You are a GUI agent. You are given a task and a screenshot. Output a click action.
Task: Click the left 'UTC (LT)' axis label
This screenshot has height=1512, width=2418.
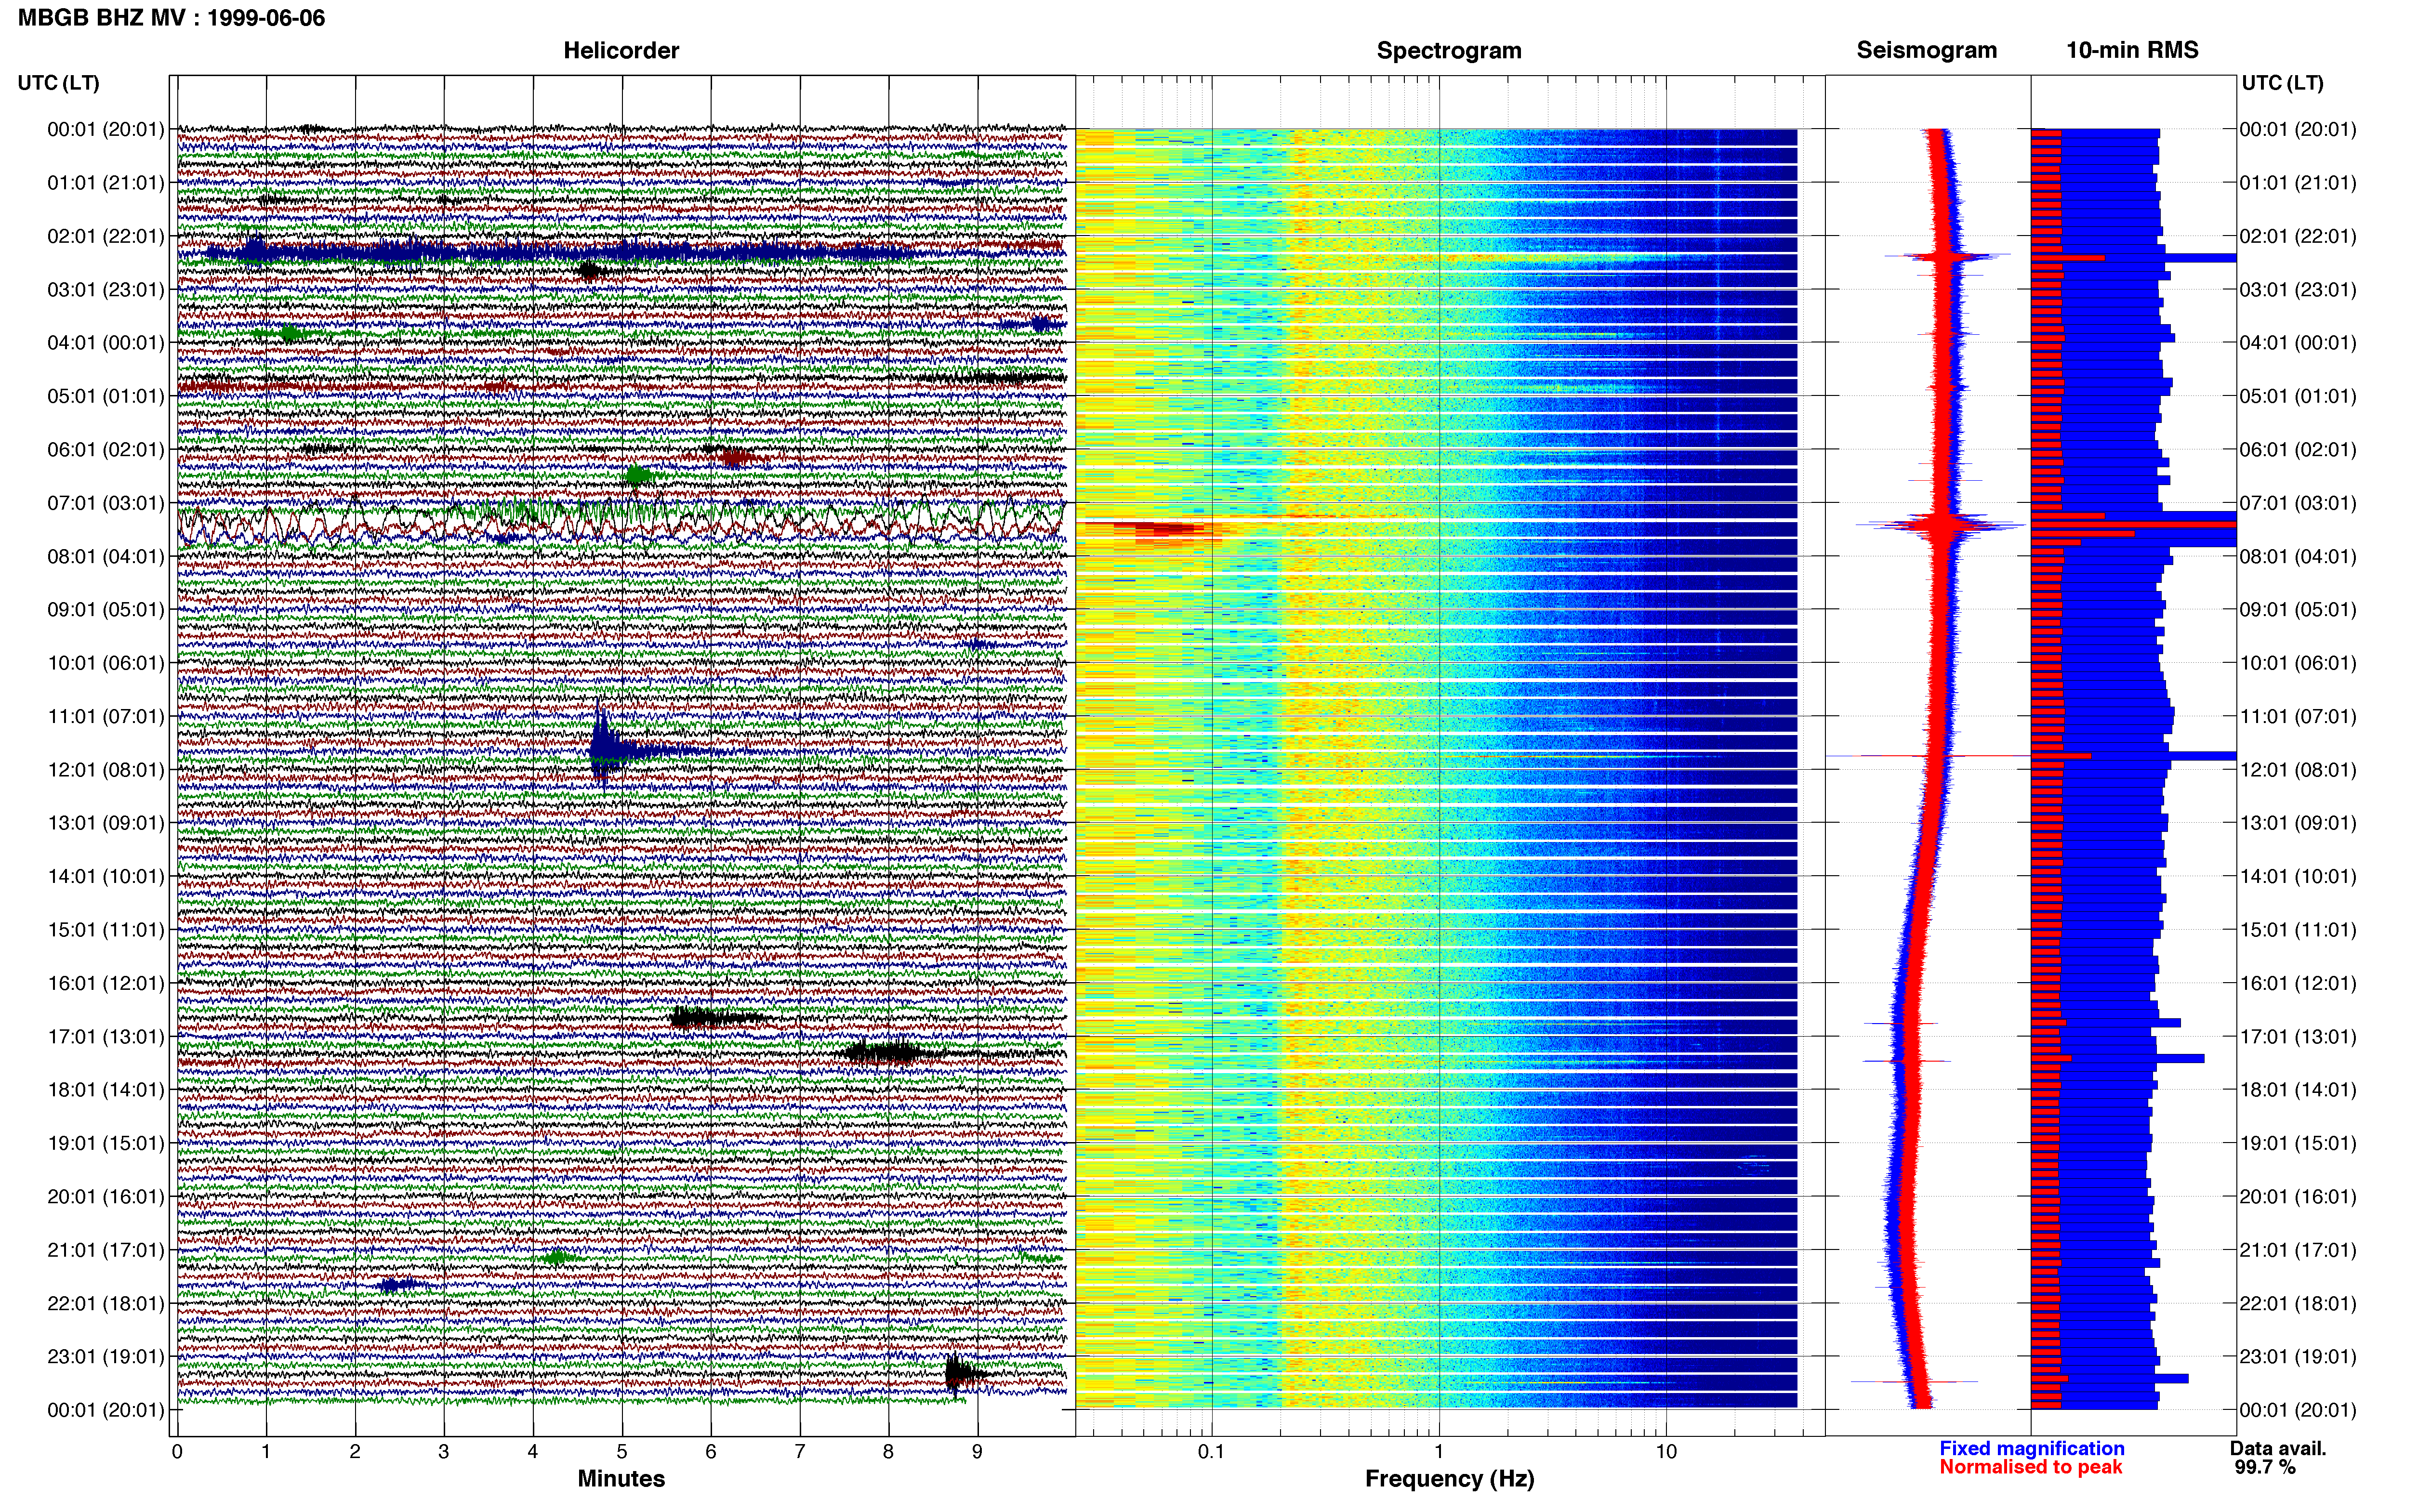click(59, 83)
